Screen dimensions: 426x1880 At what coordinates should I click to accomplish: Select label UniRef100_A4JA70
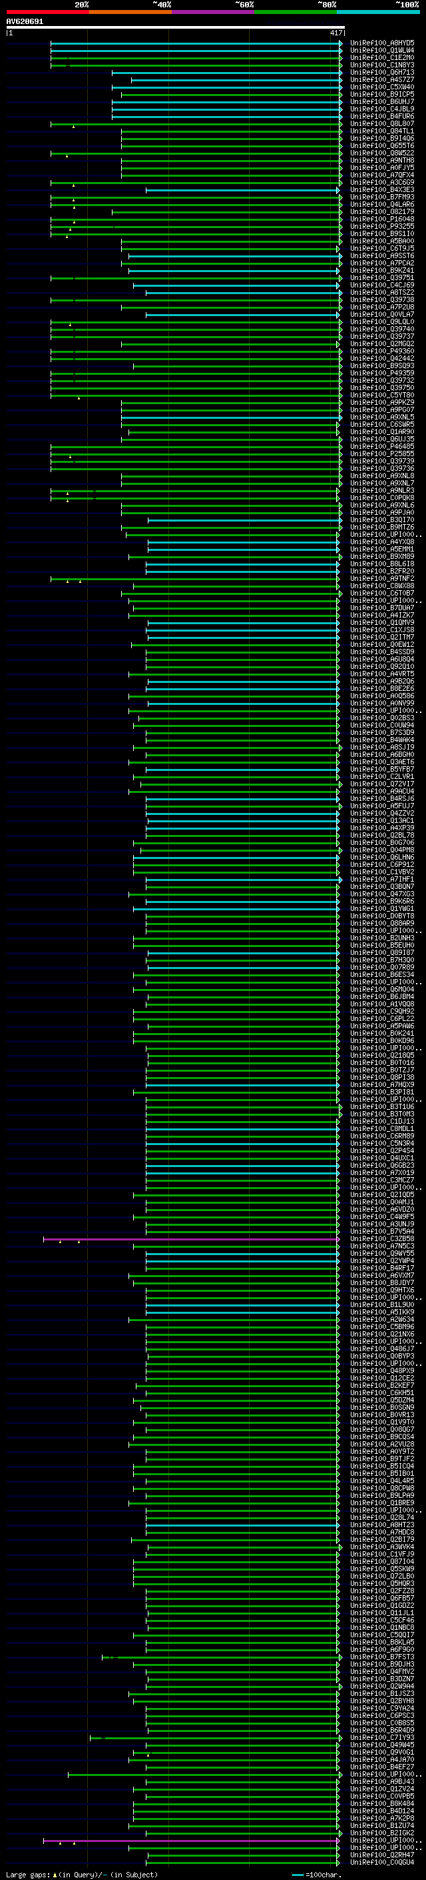pos(382,1759)
